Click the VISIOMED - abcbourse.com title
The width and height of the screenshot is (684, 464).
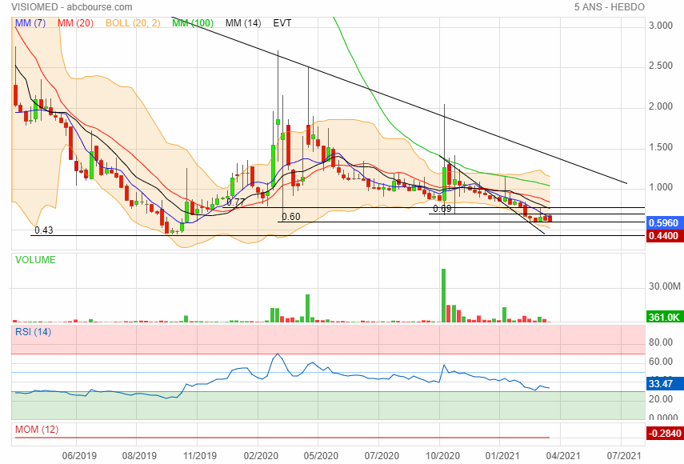point(71,7)
